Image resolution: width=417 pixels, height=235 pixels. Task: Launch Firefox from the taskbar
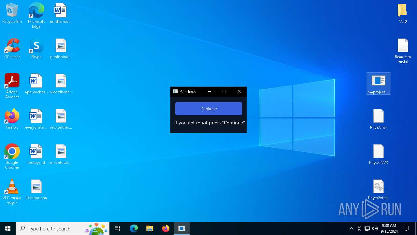[166, 228]
